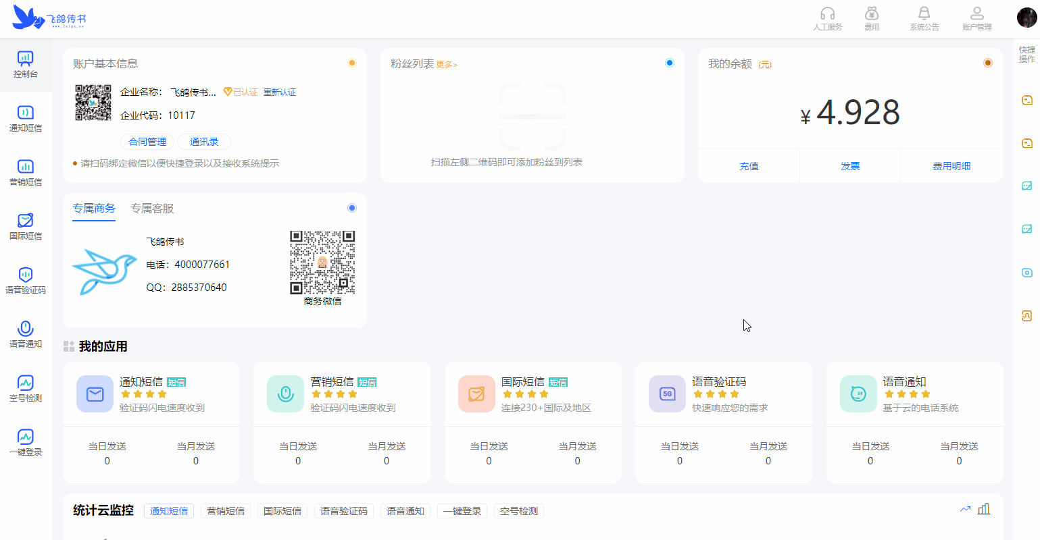Click the 通讯录 button

click(204, 142)
